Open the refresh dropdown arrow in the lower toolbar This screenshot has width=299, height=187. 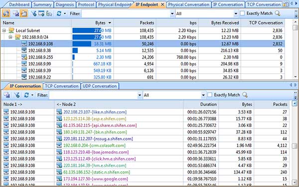32,95
